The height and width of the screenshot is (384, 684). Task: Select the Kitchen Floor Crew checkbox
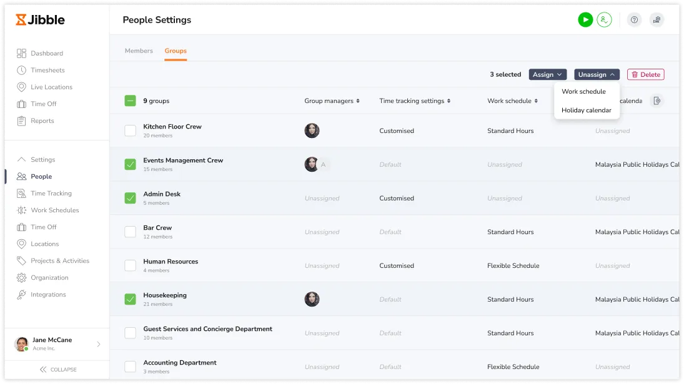point(130,131)
